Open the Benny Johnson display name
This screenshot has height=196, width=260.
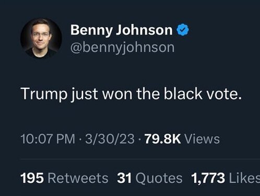tap(122, 30)
